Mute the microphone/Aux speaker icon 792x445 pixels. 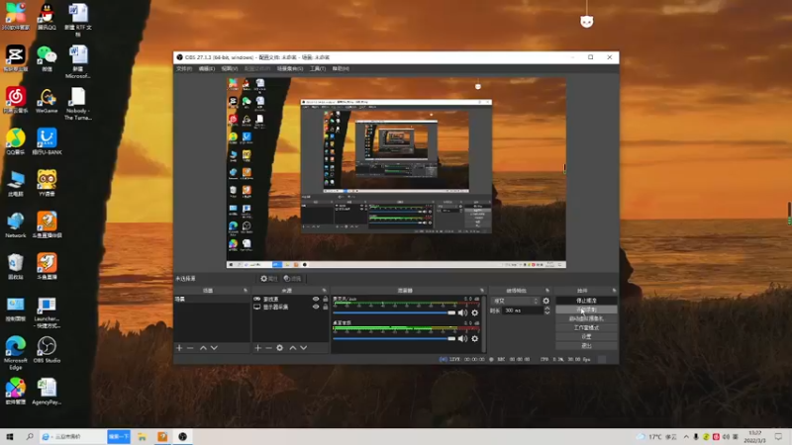[x=462, y=312]
